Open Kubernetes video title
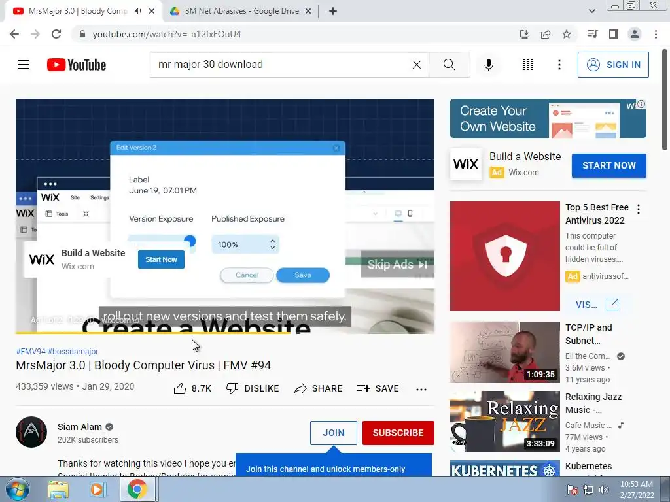This screenshot has height=502, width=670. coord(588,466)
